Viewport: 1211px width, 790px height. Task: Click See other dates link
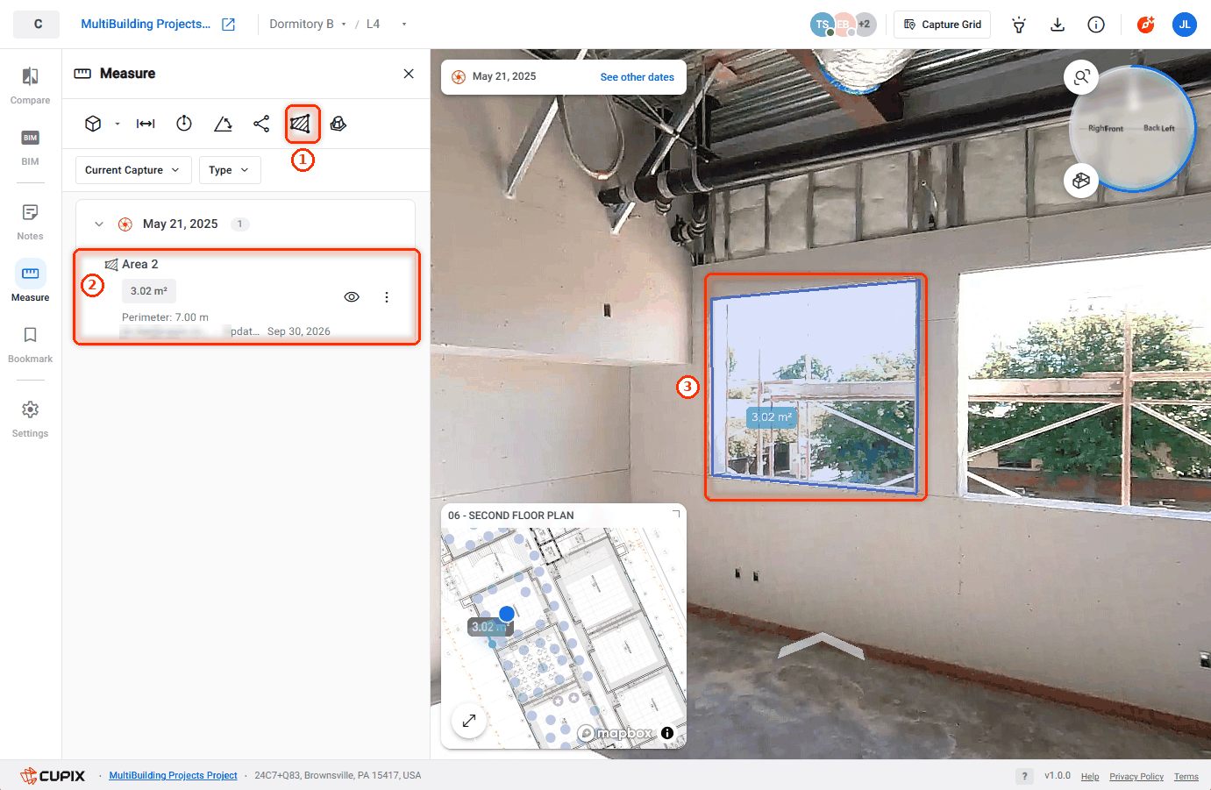pos(638,77)
